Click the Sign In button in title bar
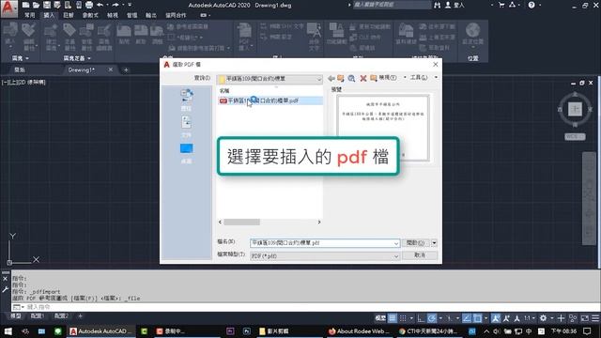This screenshot has height=338, width=601. tap(455, 5)
